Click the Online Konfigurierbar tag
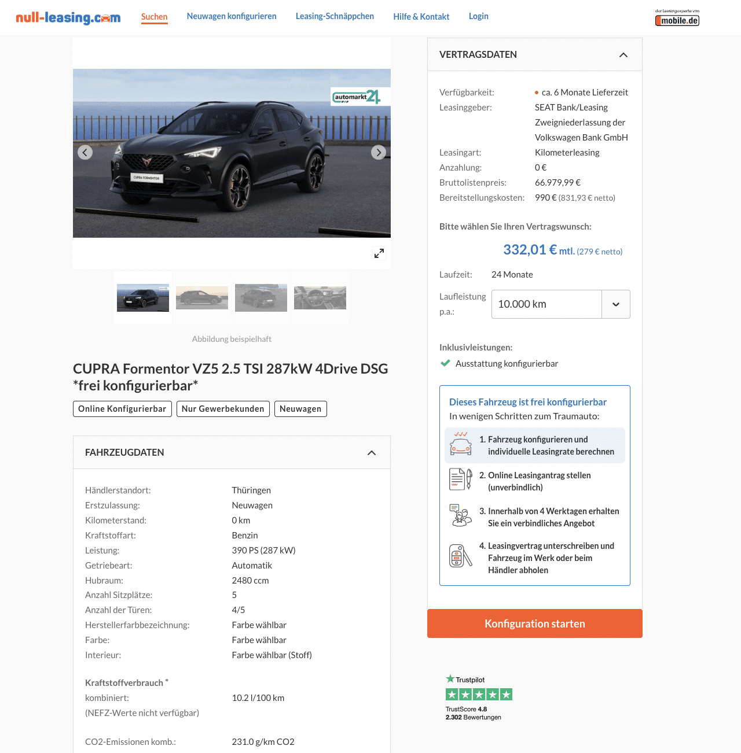This screenshot has width=741, height=753. [122, 409]
